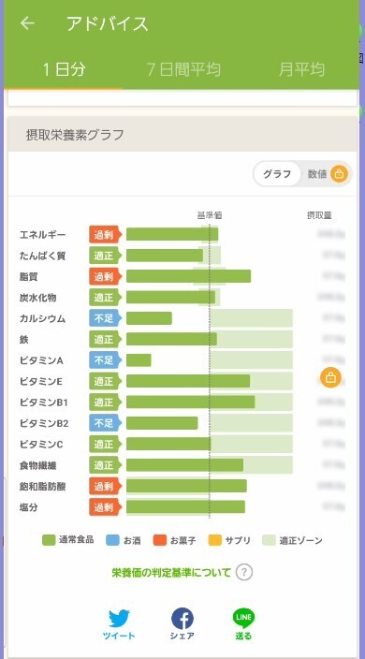This screenshot has height=659, width=365.
Task: Switch view to 数値 mode
Action: click(317, 174)
